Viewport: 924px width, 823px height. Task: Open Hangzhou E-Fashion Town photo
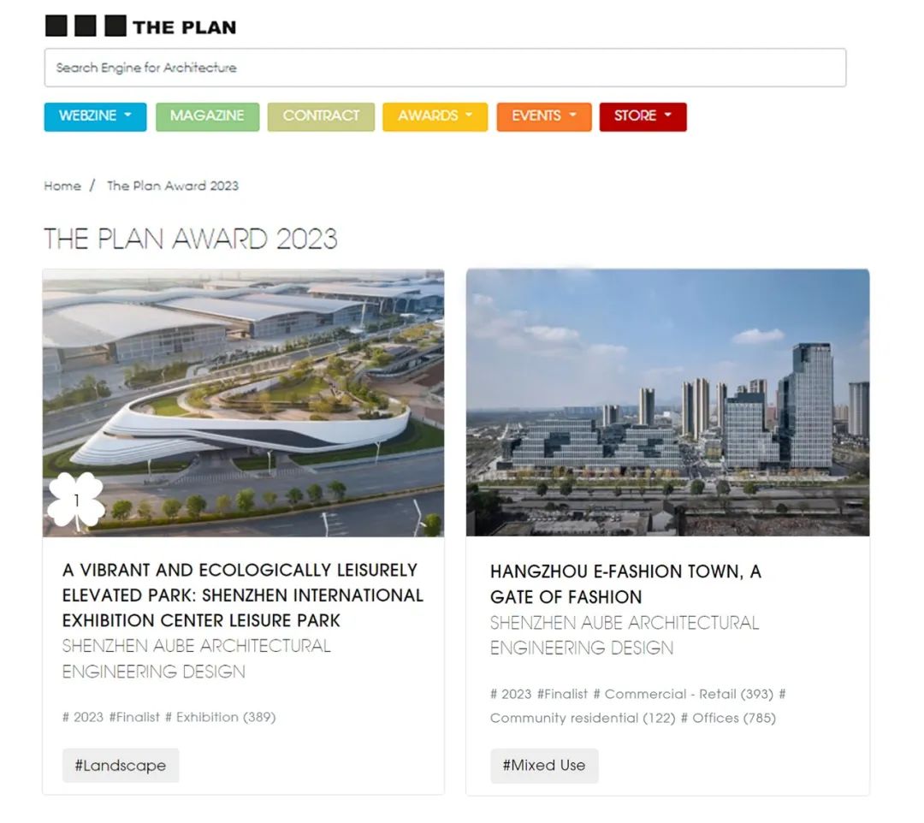667,403
